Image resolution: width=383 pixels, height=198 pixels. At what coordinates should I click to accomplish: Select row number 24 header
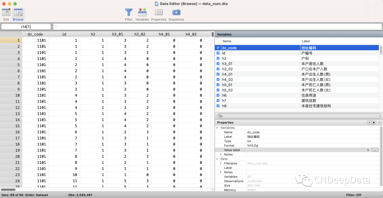pos(11,181)
